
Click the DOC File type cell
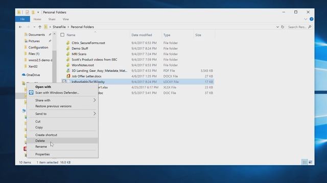170,93
